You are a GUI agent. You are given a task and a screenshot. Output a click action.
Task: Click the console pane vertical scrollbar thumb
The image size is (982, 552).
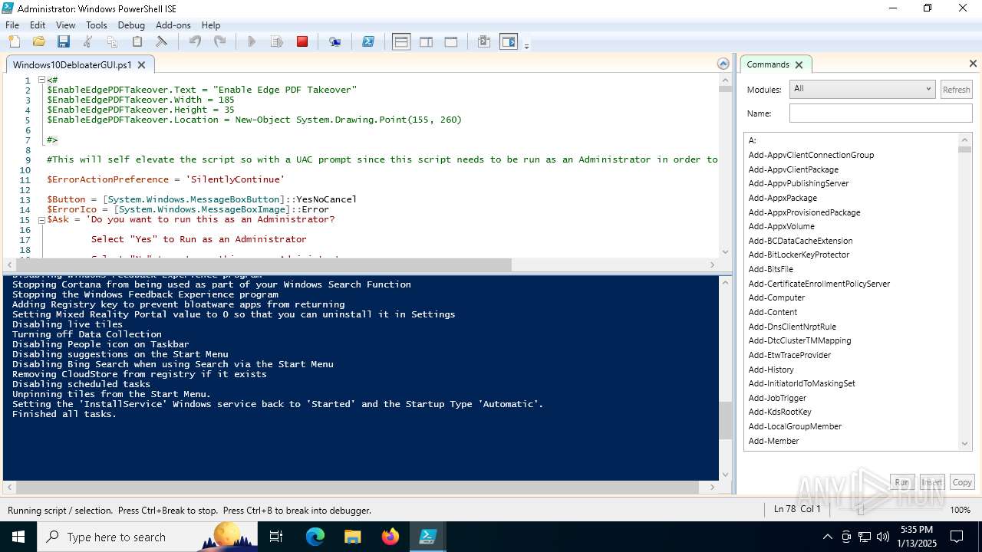(x=725, y=420)
